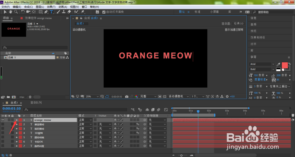Select the Puppet Pin tool
Viewport: 295px width, 157px height.
click(x=83, y=12)
